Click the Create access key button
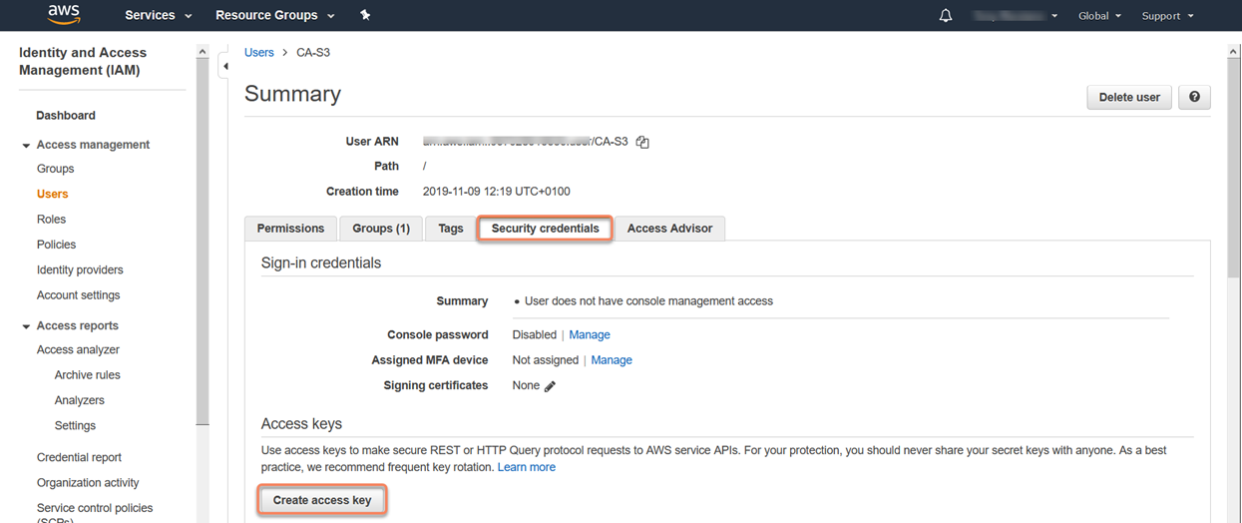The width and height of the screenshot is (1242, 523). (322, 500)
